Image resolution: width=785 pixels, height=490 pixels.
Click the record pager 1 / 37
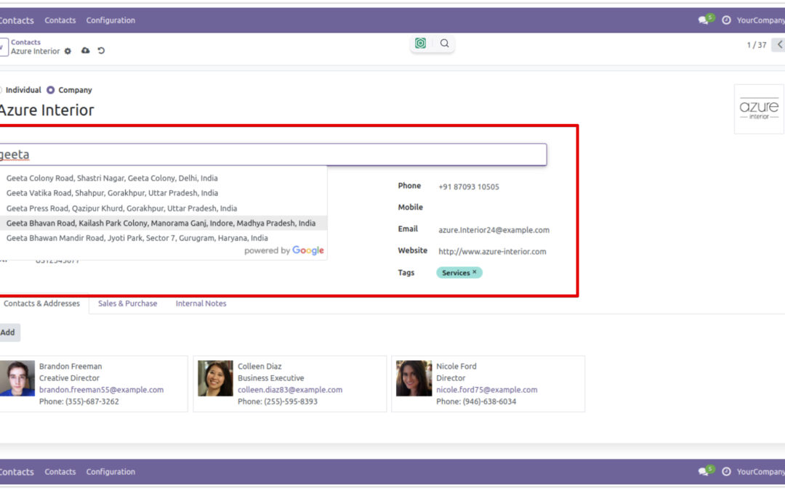[757, 45]
